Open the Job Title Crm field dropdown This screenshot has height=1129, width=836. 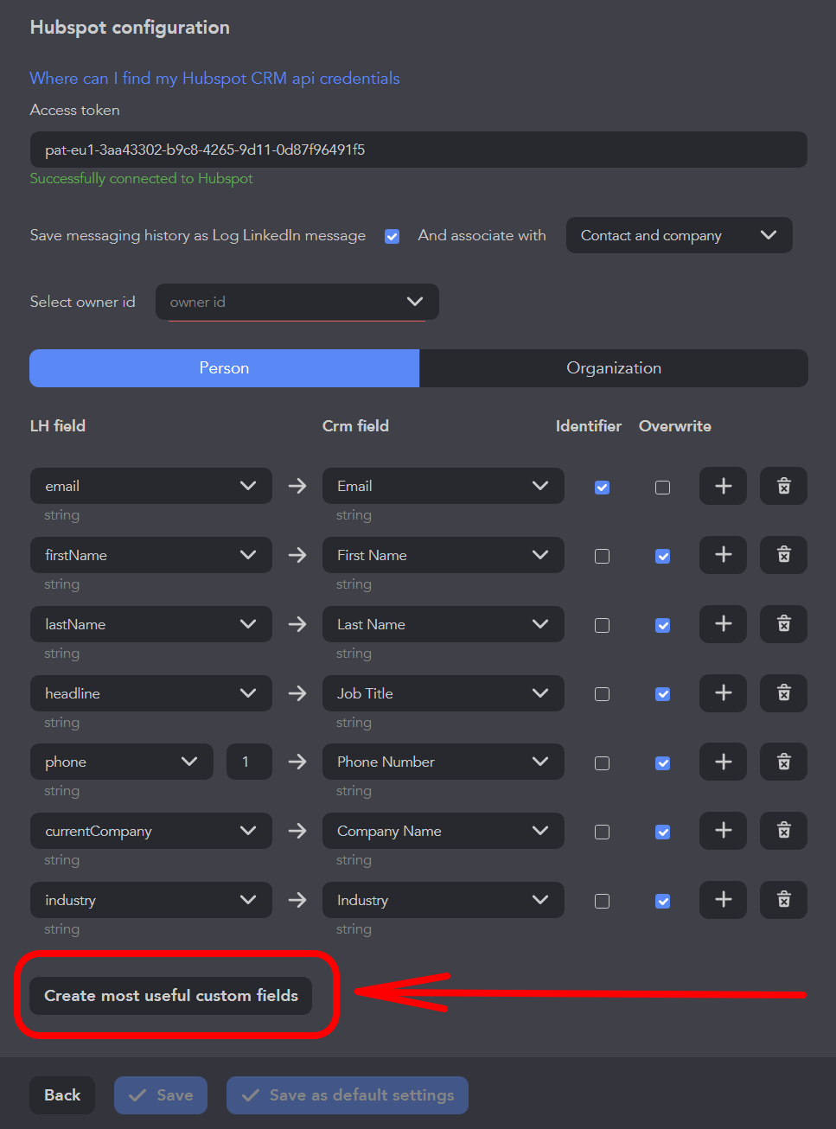443,693
